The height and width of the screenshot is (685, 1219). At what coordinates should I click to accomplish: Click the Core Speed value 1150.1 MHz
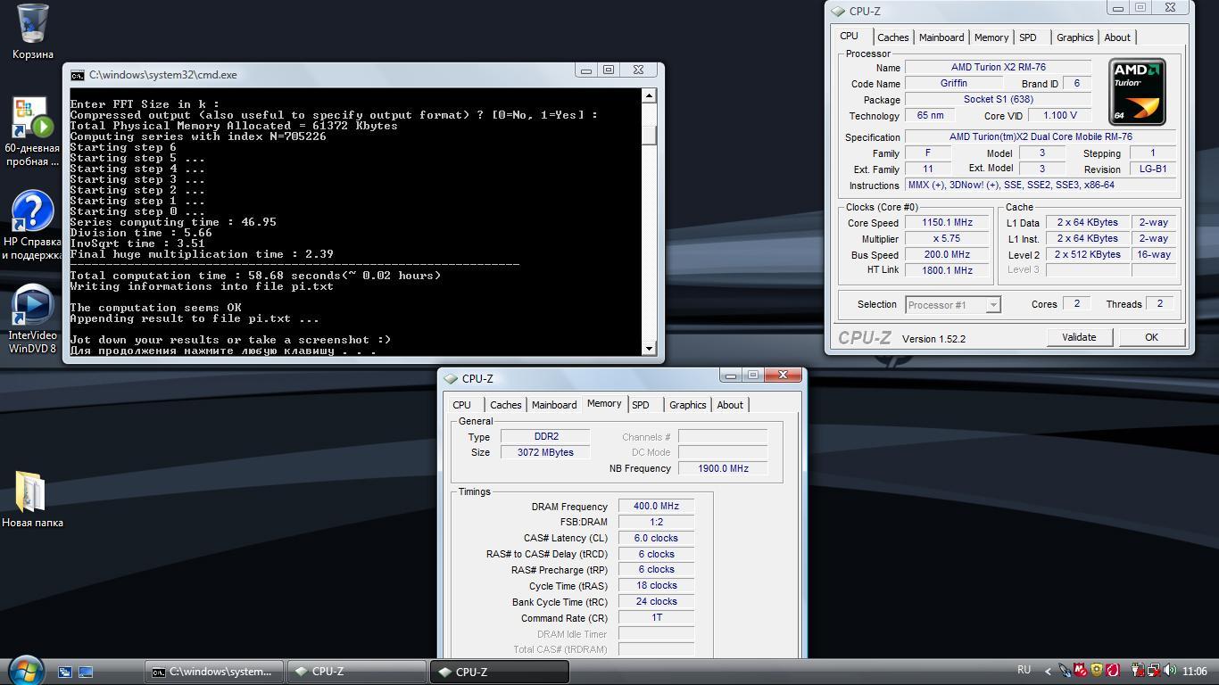pyautogui.click(x=947, y=223)
